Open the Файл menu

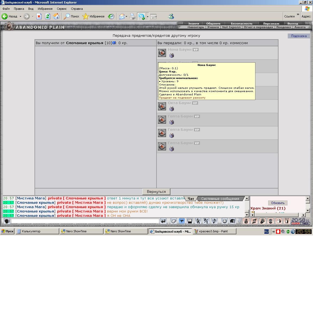pyautogui.click(x=6, y=9)
